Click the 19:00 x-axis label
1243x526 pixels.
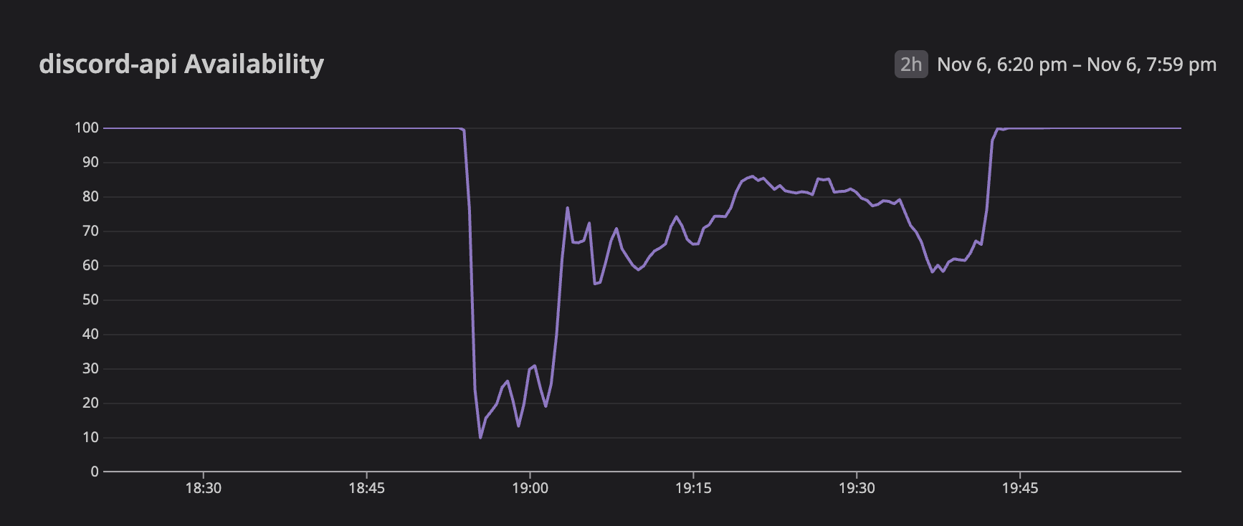tap(530, 488)
